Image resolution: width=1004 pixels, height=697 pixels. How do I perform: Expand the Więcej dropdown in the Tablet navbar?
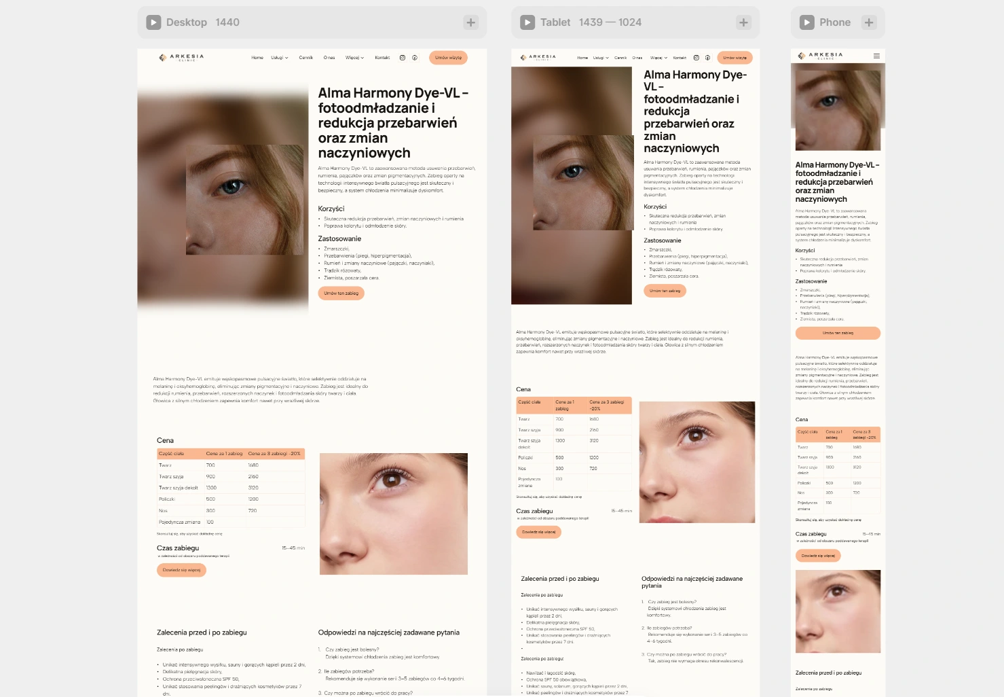[x=658, y=58]
